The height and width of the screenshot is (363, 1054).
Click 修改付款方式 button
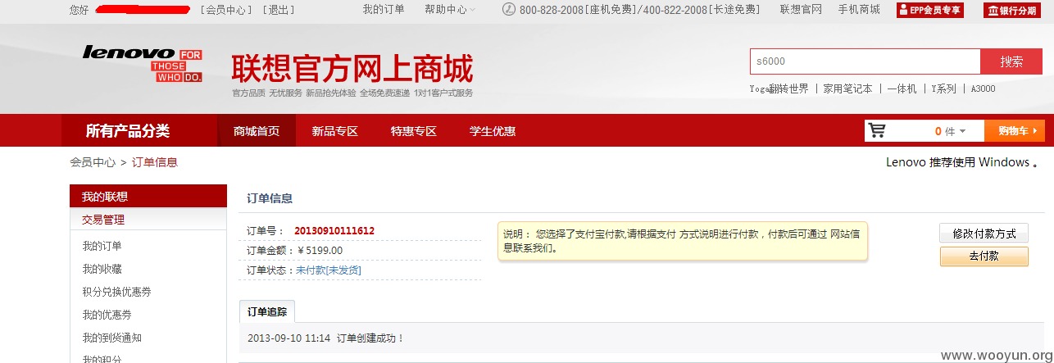click(x=984, y=234)
